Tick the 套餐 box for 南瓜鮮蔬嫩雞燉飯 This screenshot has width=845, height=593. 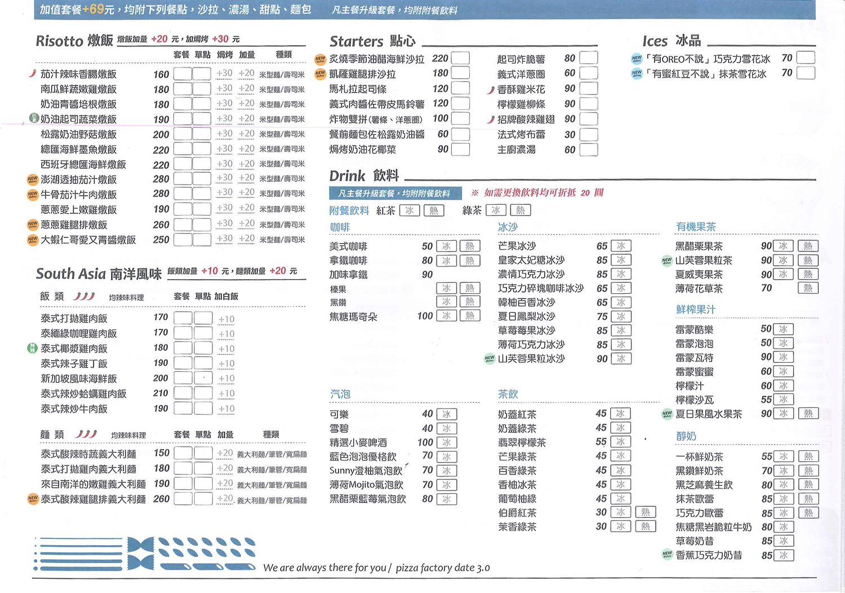(x=182, y=89)
